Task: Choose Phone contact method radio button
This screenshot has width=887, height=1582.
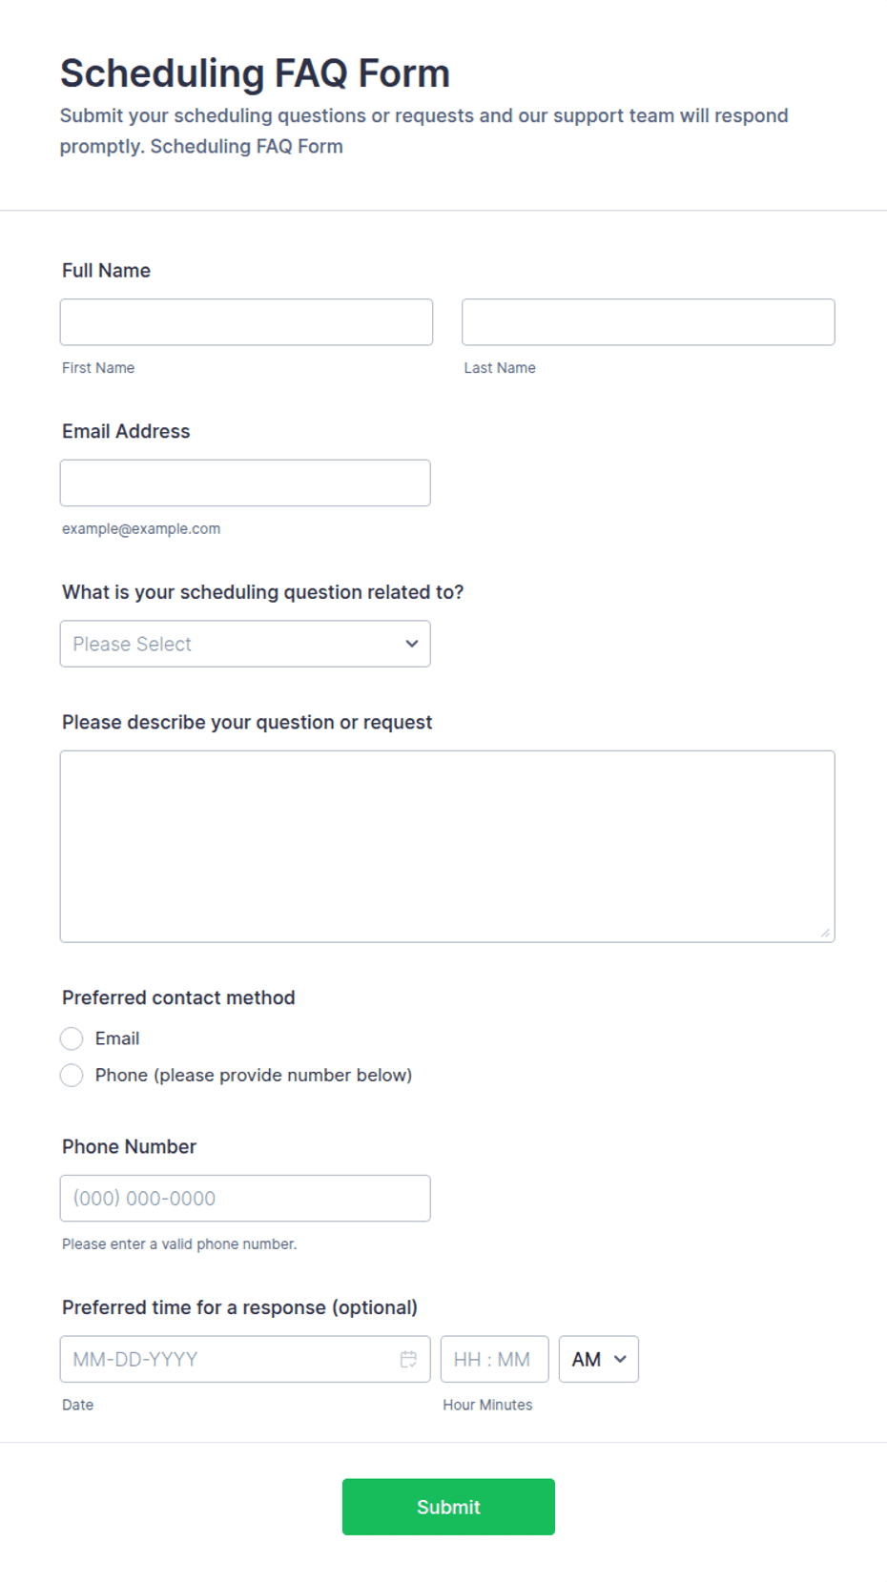Action: coord(72,1076)
